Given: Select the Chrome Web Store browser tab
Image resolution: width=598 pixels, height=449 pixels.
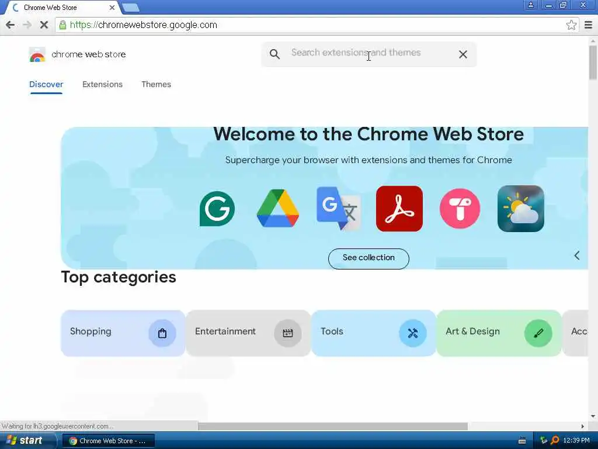Looking at the screenshot, I should 63,8.
